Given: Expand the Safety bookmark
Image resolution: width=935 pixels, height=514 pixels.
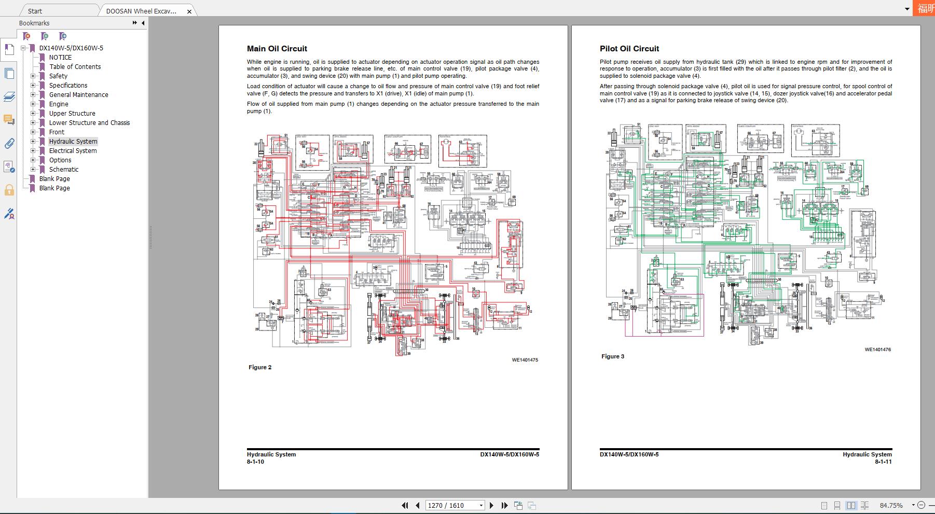Looking at the screenshot, I should [x=33, y=76].
